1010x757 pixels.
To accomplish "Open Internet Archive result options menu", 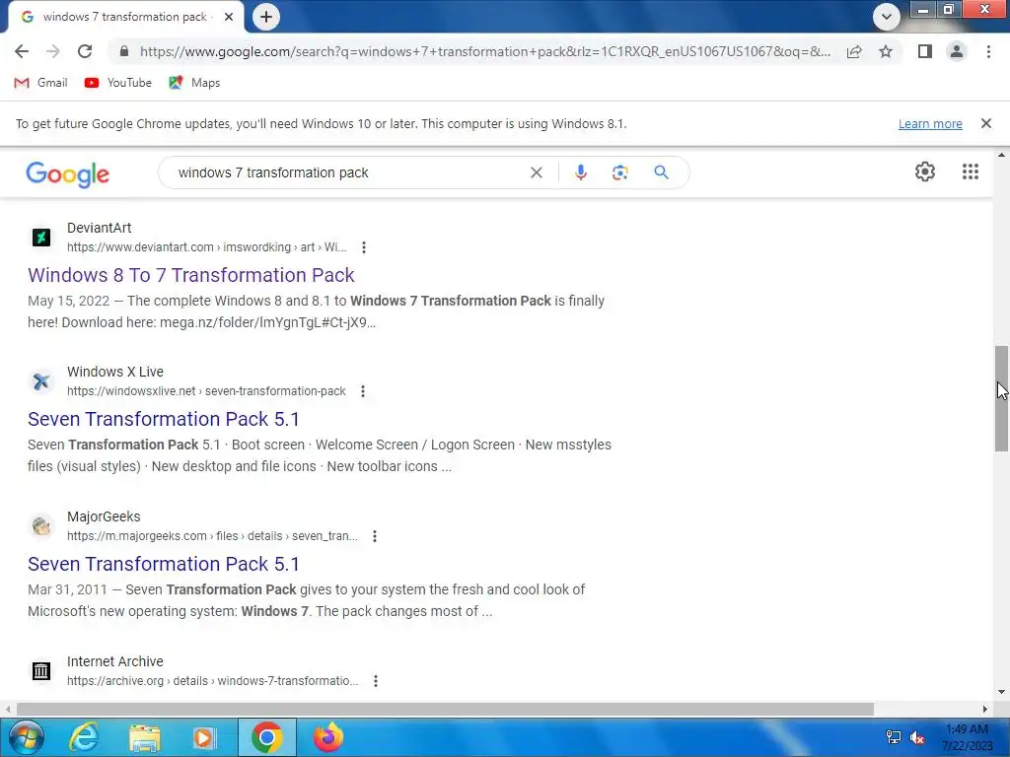I will pyautogui.click(x=376, y=681).
